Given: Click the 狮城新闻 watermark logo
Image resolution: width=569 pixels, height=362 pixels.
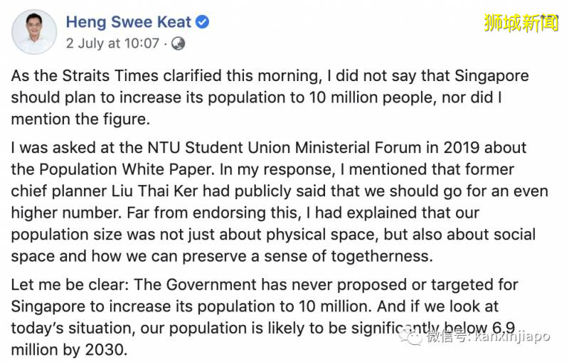Looking at the screenshot, I should (521, 22).
